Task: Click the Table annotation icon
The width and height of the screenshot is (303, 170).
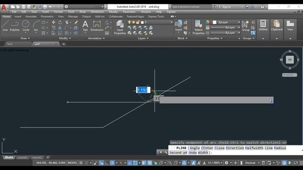Action: click(x=107, y=33)
